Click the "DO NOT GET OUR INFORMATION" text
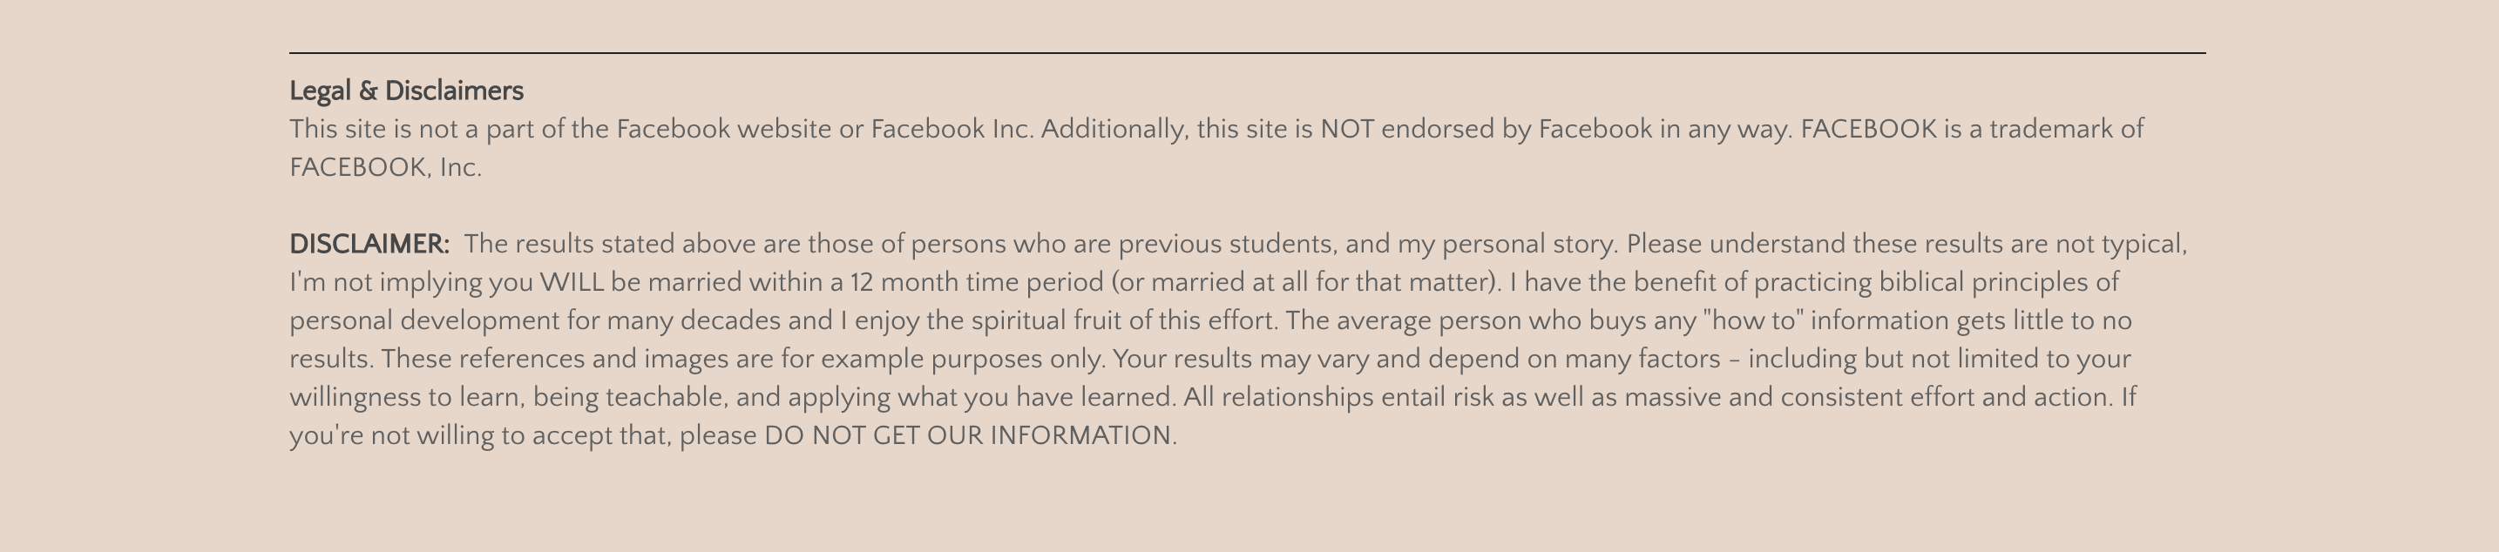The height and width of the screenshot is (552, 2499). 968,435
